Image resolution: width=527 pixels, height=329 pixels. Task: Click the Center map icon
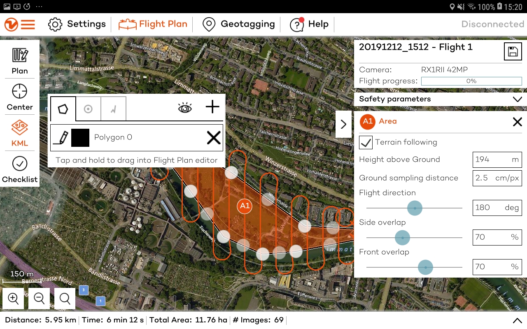coord(19,97)
